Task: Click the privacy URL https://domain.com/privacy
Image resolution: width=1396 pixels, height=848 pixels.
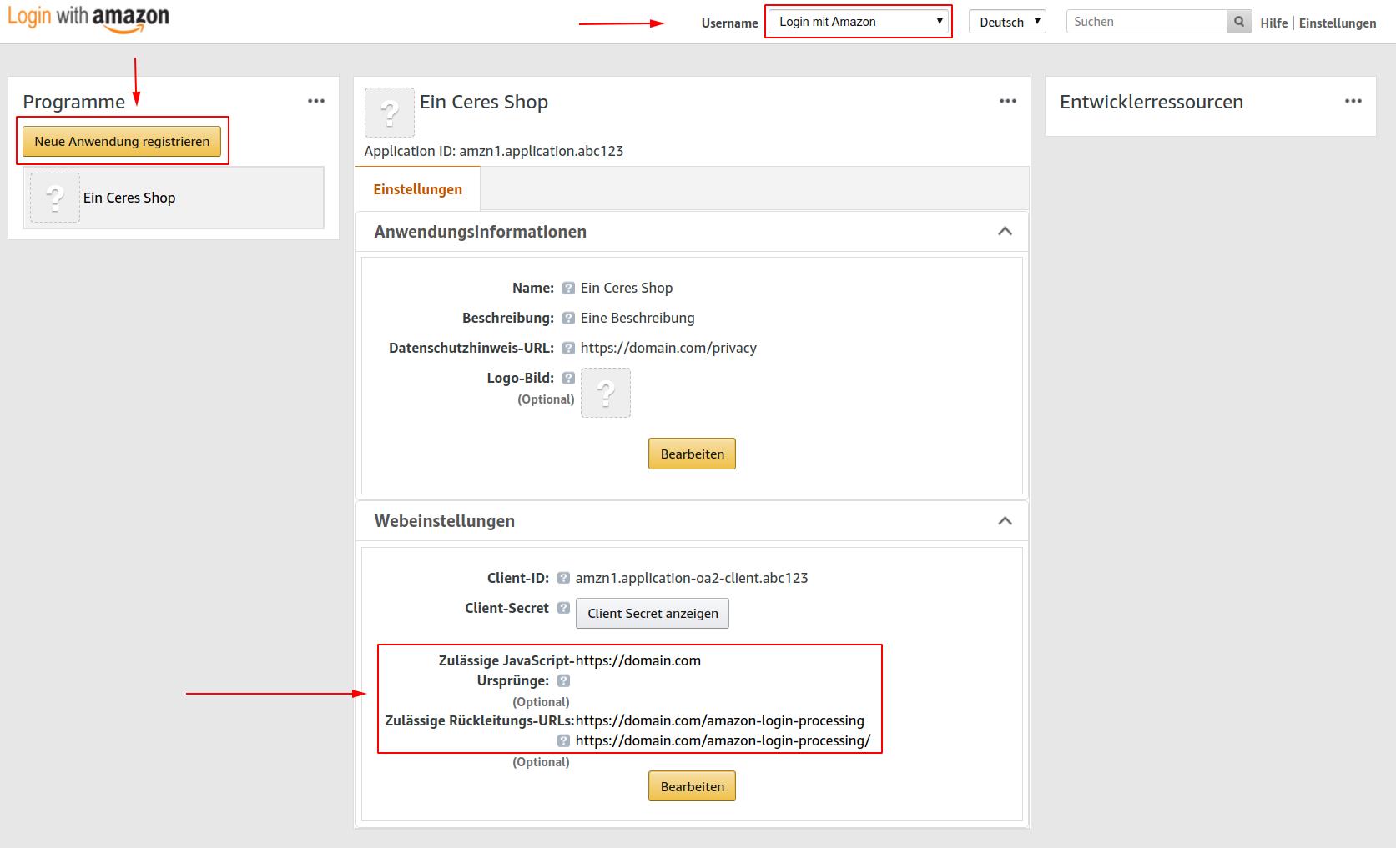Action: pyautogui.click(x=668, y=348)
